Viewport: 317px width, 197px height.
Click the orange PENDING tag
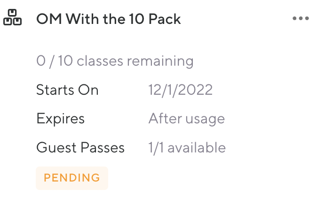pyautogui.click(x=72, y=178)
